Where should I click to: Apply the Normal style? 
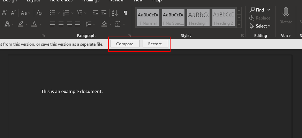148,17
